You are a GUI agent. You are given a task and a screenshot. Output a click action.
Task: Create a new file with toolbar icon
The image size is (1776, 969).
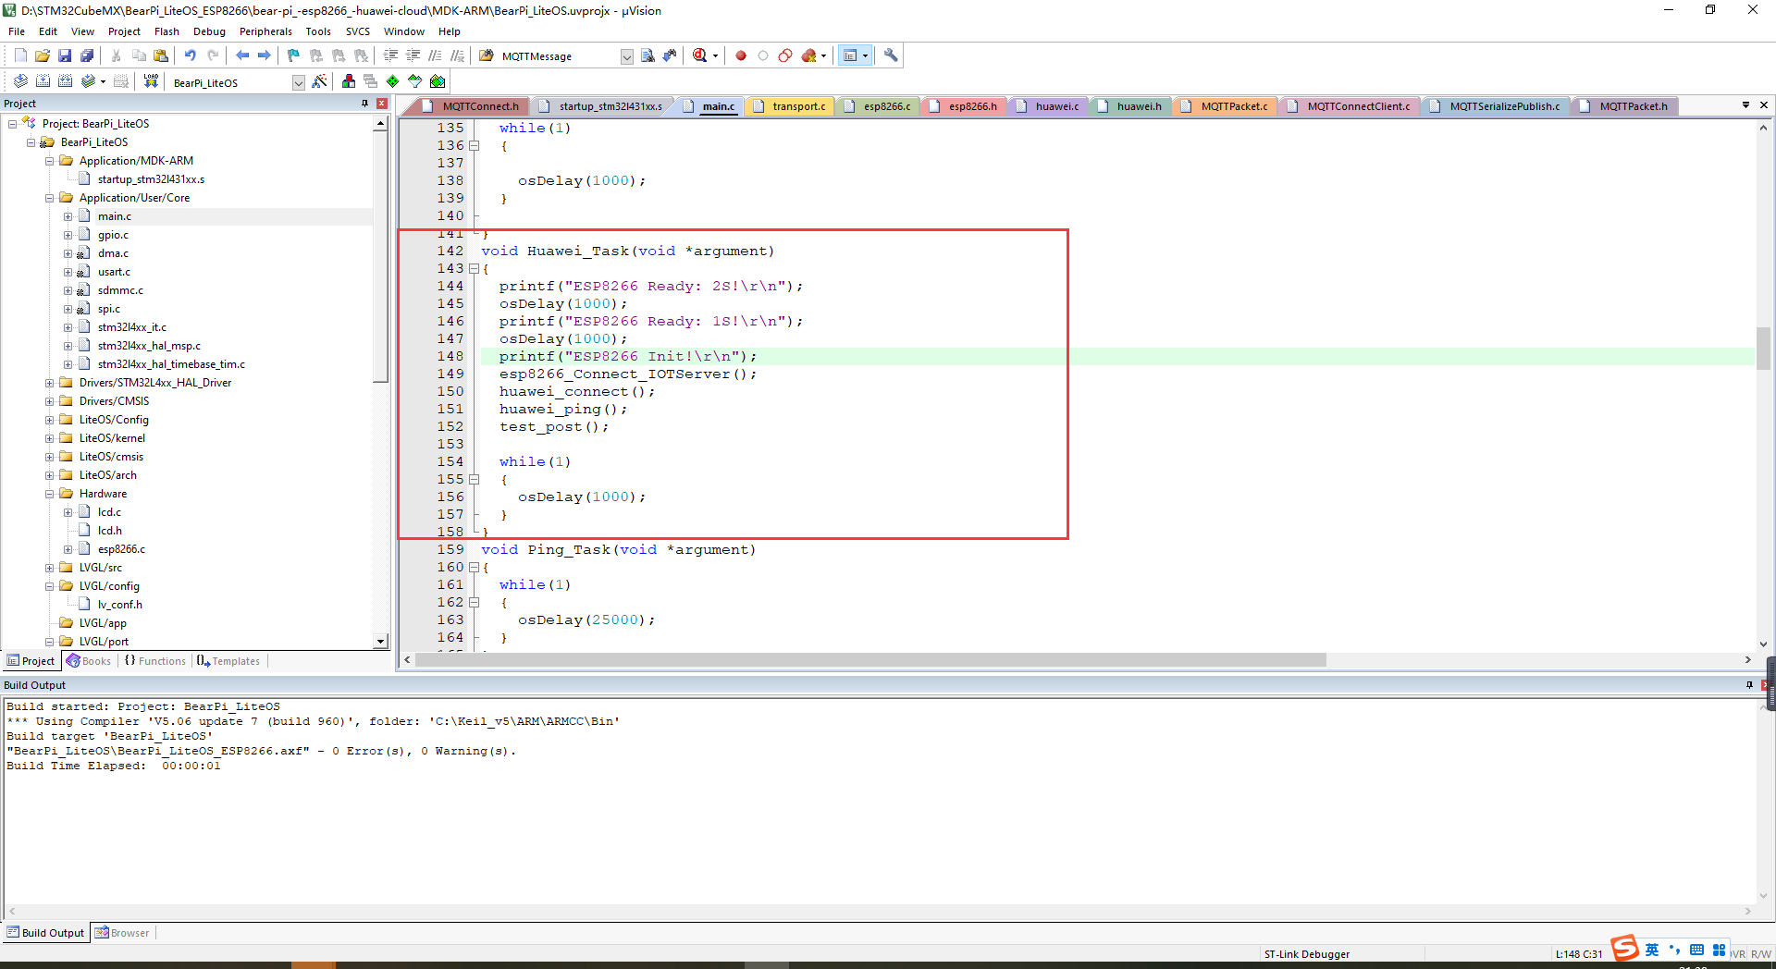tap(20, 55)
